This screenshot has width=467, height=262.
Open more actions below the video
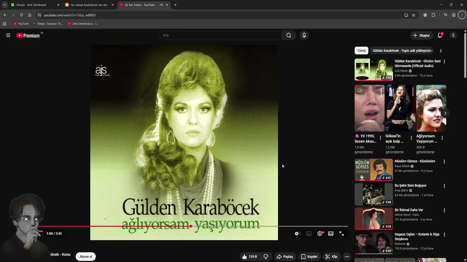click(347, 257)
